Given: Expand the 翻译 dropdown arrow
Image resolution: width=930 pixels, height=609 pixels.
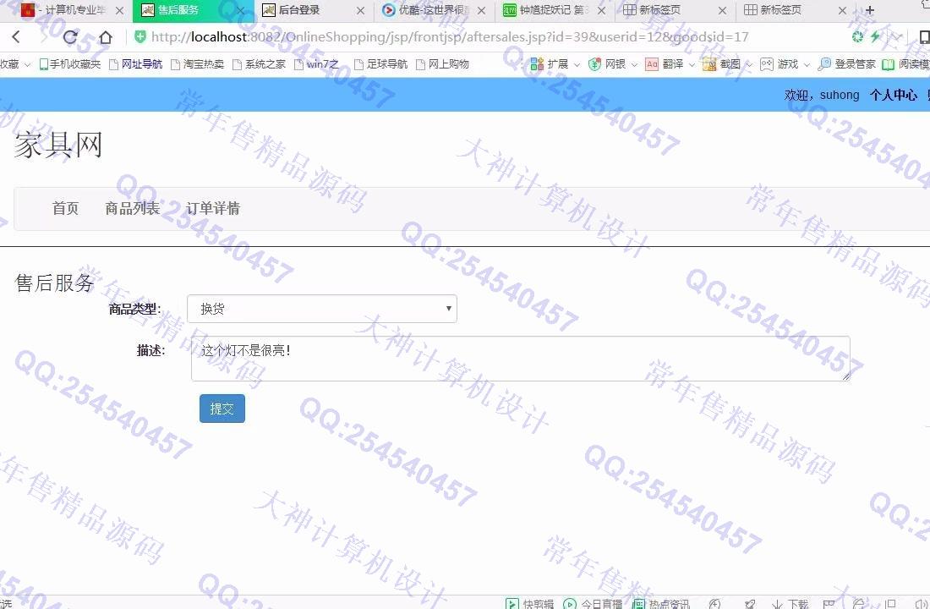Looking at the screenshot, I should pyautogui.click(x=692, y=64).
